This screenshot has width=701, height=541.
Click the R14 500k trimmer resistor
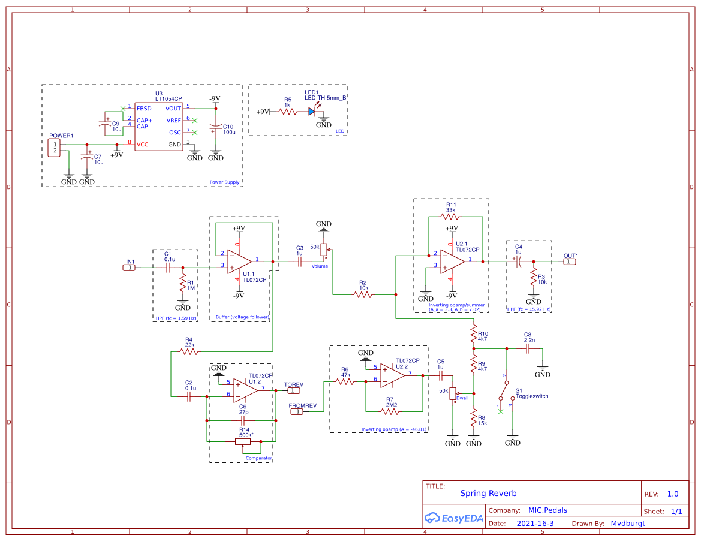point(242,442)
